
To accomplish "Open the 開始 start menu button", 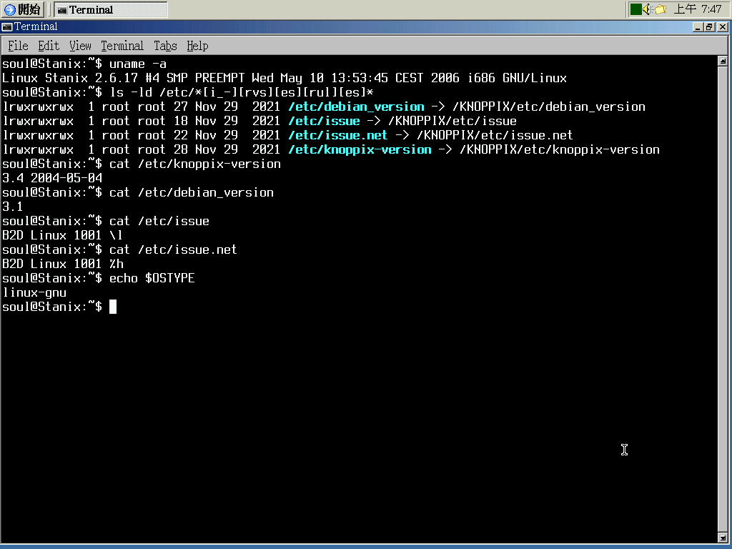I will click(22, 9).
